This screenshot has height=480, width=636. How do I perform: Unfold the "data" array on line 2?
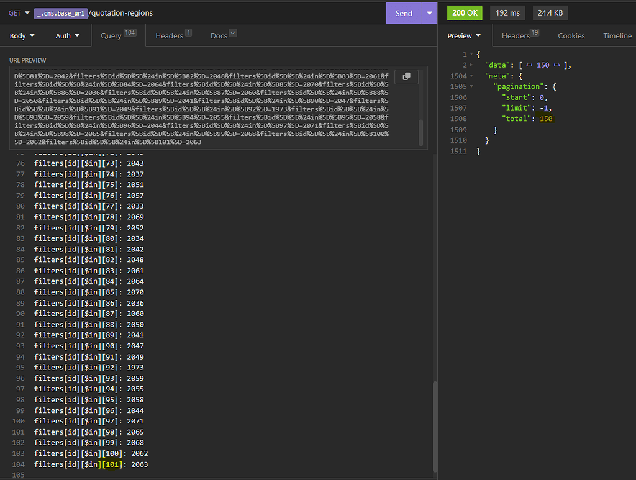(470, 65)
